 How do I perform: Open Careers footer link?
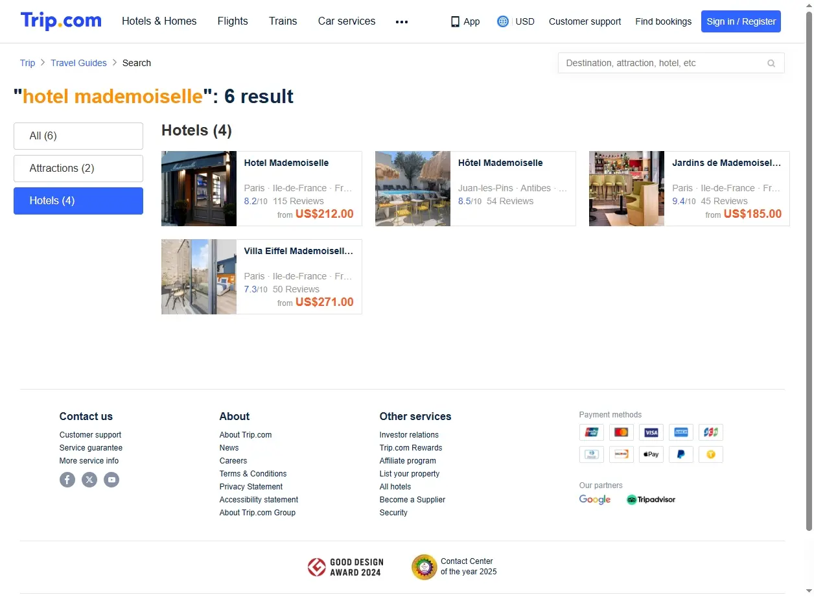233,461
